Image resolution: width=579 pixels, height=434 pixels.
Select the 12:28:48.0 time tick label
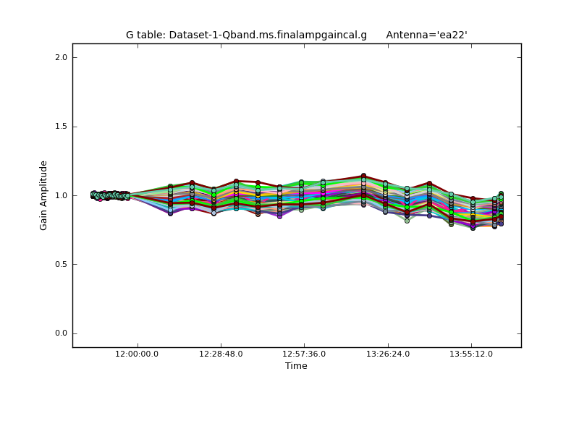pyautogui.click(x=221, y=354)
